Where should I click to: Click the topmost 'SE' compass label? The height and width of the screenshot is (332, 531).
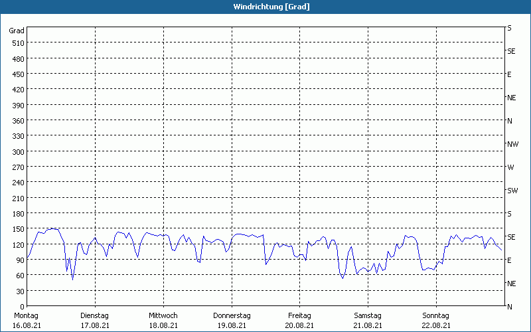[x=511, y=52]
